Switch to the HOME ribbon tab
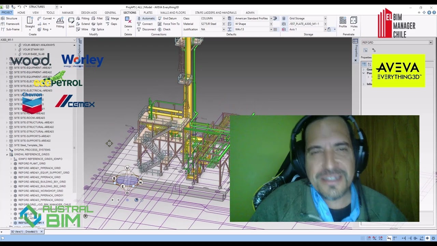 (21, 13)
